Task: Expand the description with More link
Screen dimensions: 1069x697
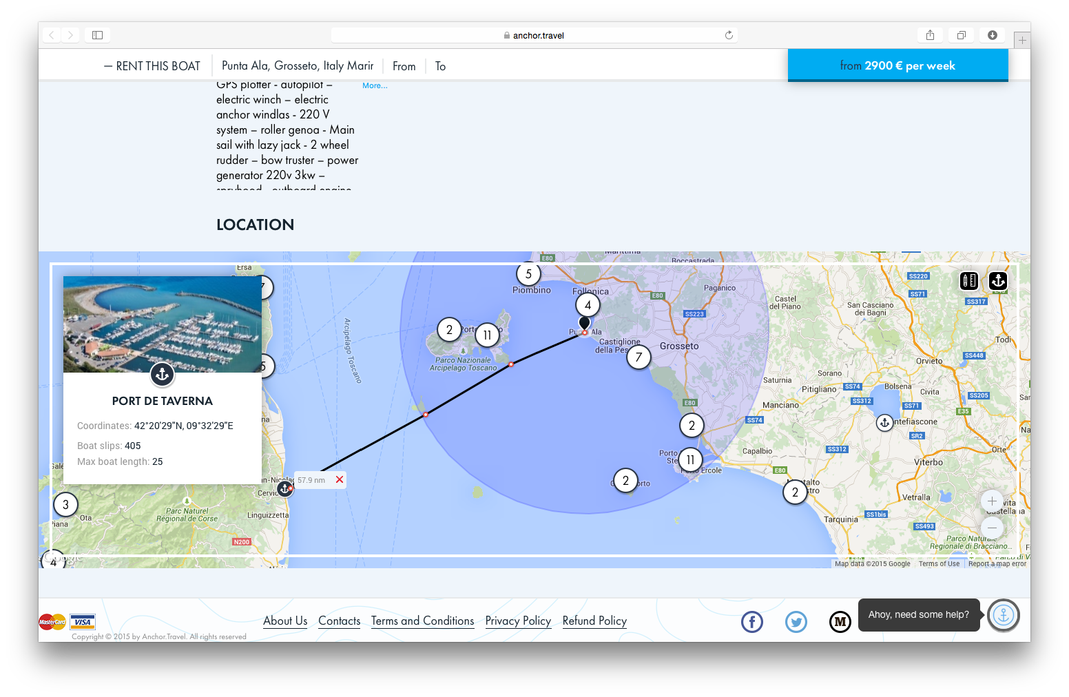Action: 375,85
